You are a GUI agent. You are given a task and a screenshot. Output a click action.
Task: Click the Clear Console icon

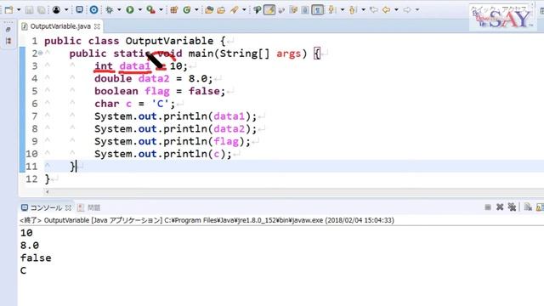[528, 207]
